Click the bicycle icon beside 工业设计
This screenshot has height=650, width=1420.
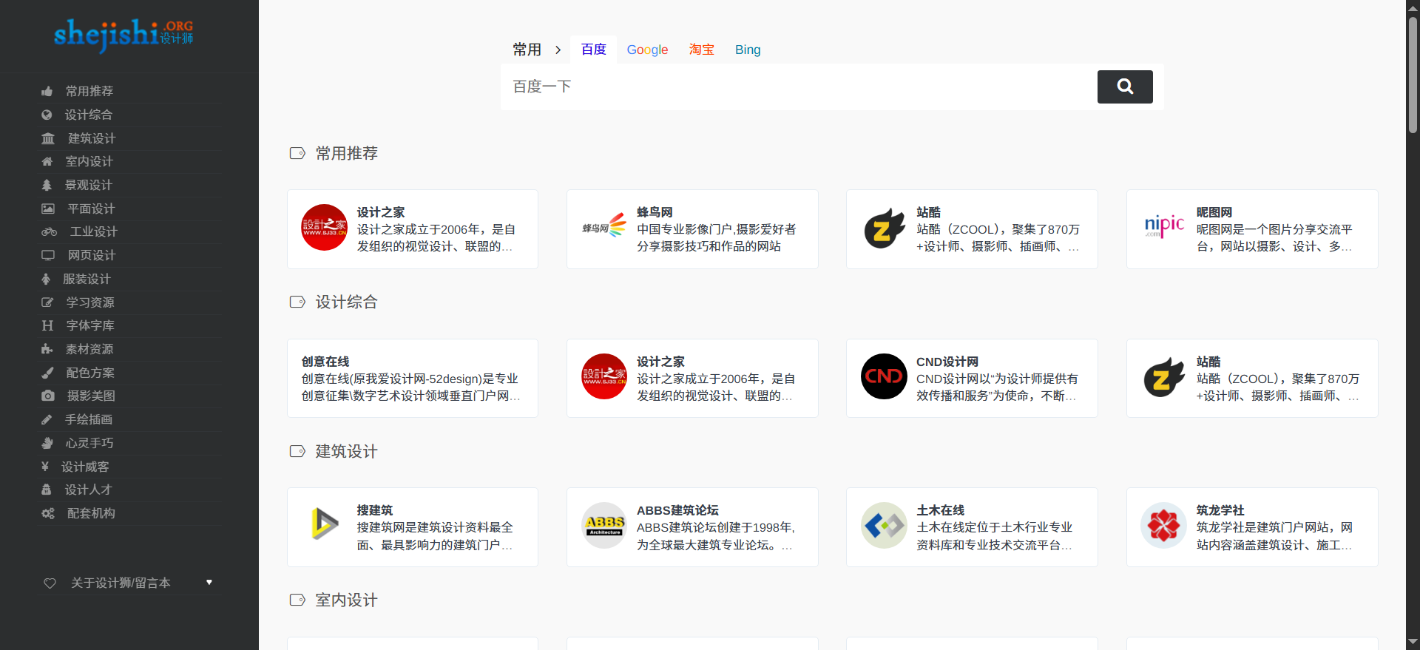coord(50,231)
